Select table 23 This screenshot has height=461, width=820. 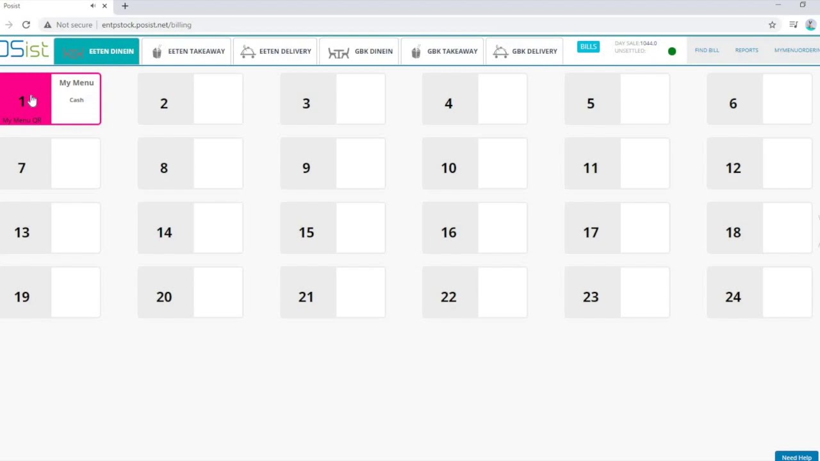(617, 293)
